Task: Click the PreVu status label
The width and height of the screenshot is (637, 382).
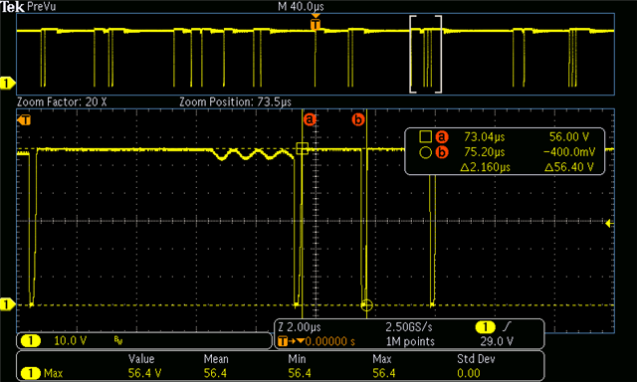Action: click(42, 7)
